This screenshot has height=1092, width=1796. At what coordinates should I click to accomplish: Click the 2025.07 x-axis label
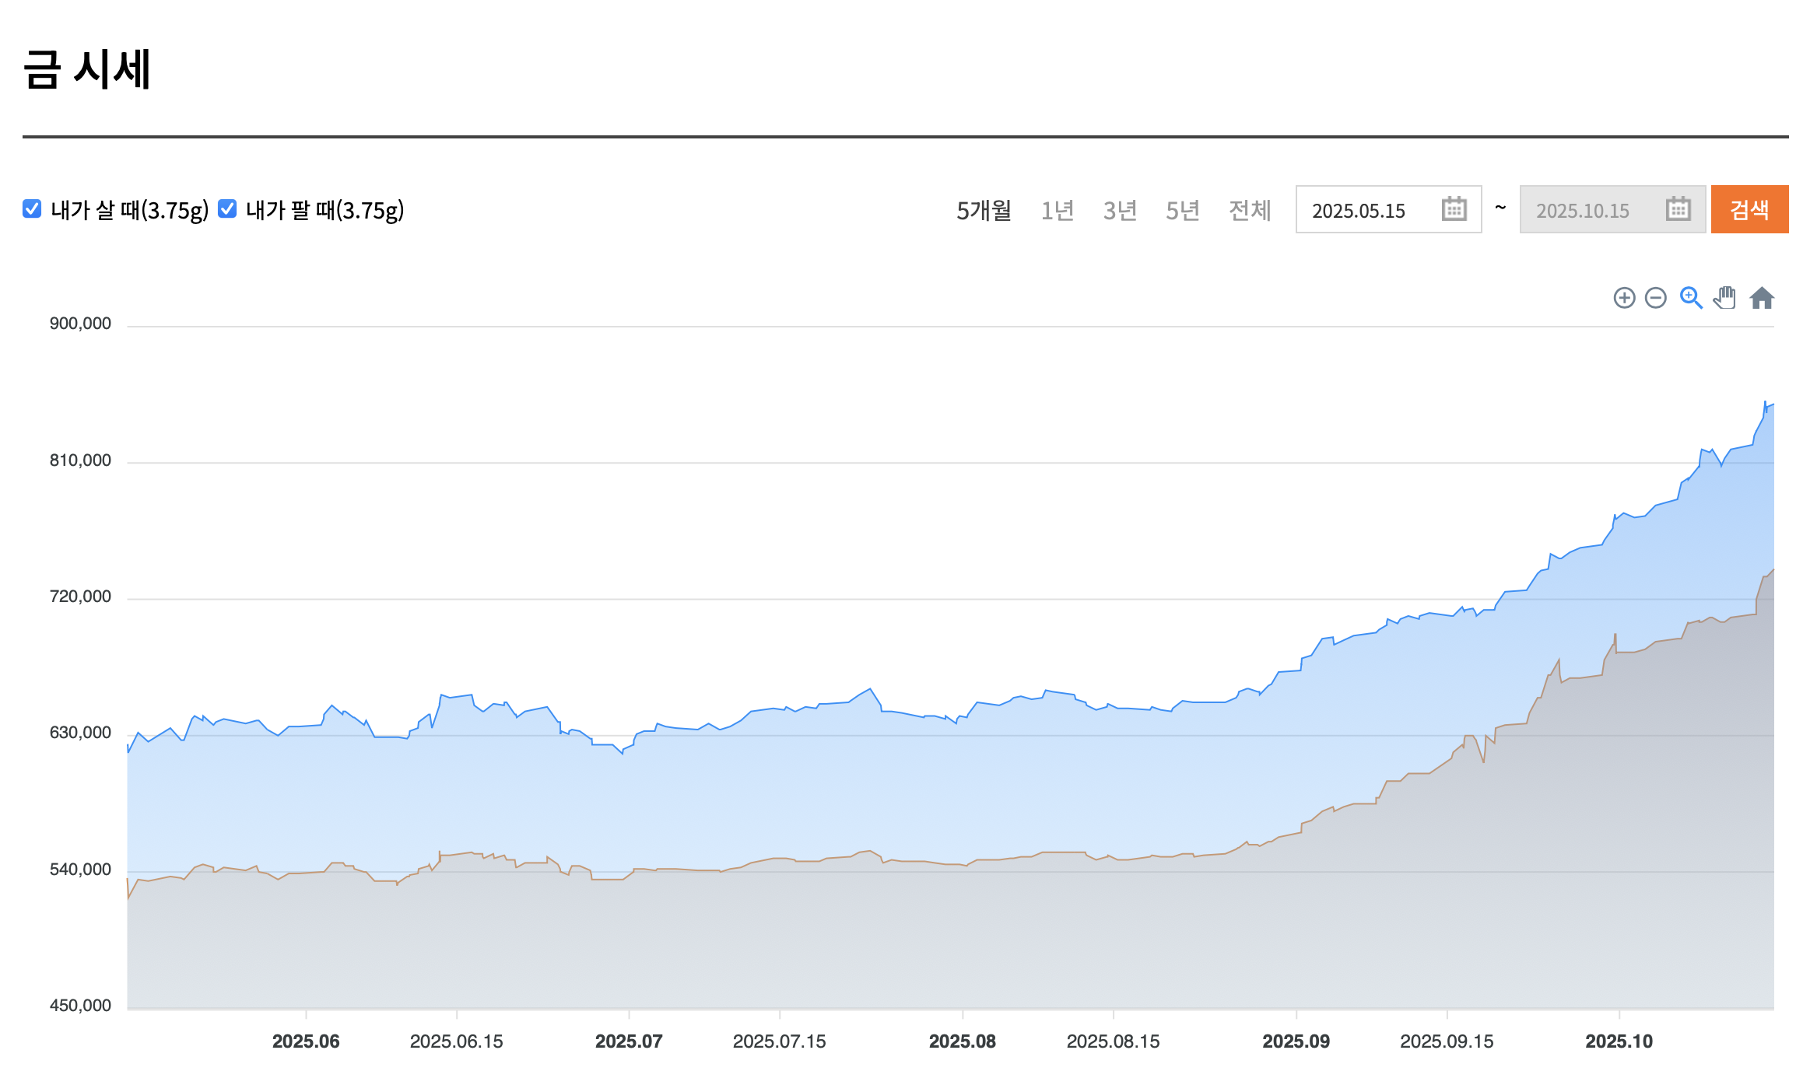click(629, 1041)
